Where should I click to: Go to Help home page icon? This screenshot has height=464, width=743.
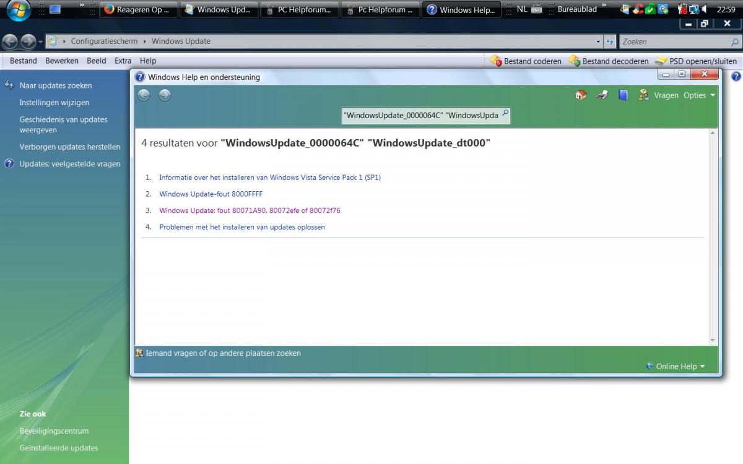(581, 95)
